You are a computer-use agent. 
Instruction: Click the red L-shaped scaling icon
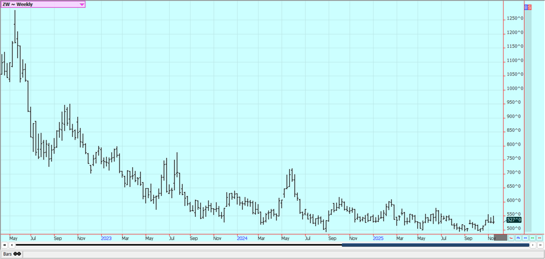(511, 238)
